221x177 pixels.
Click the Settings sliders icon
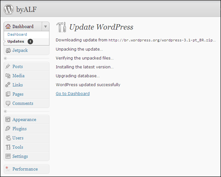click(x=8, y=156)
